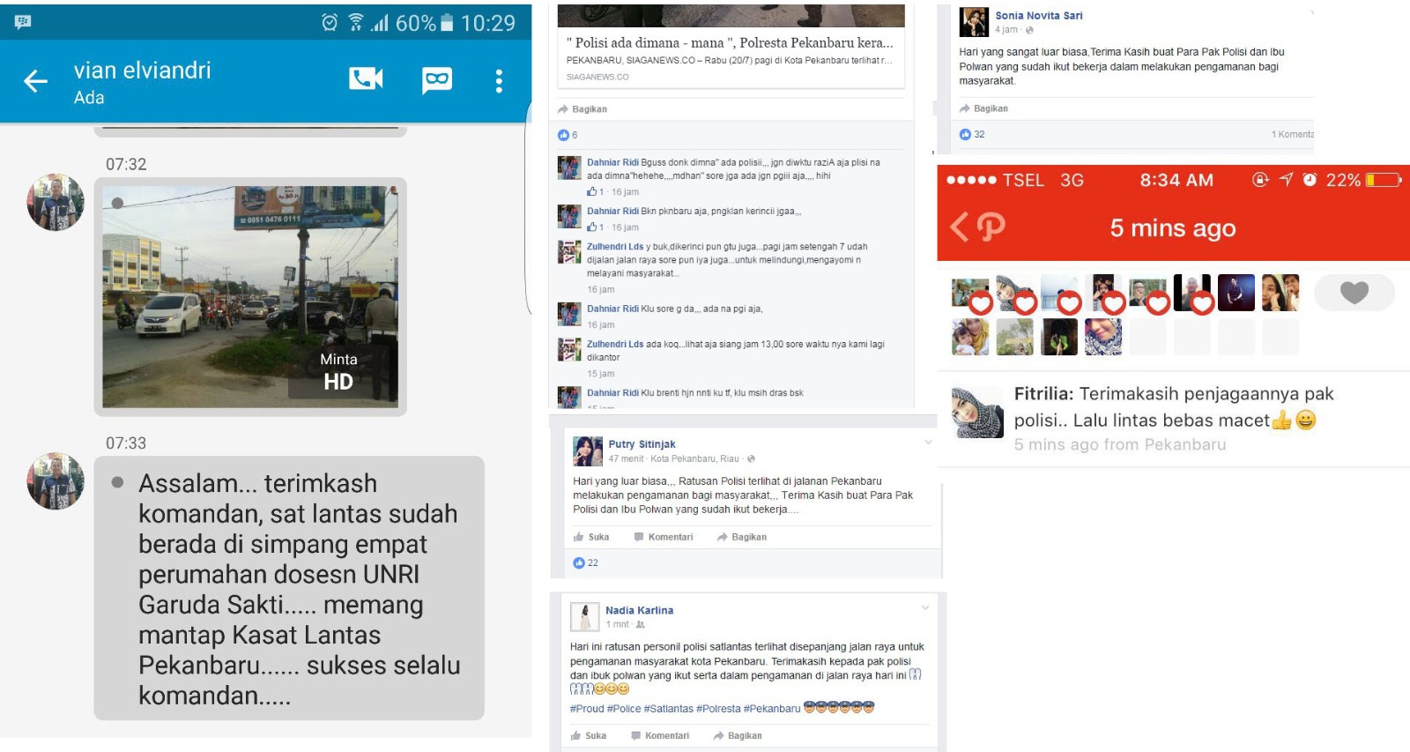
Task: Expand options chevron on Nadia Karlina's post
Action: (x=925, y=607)
